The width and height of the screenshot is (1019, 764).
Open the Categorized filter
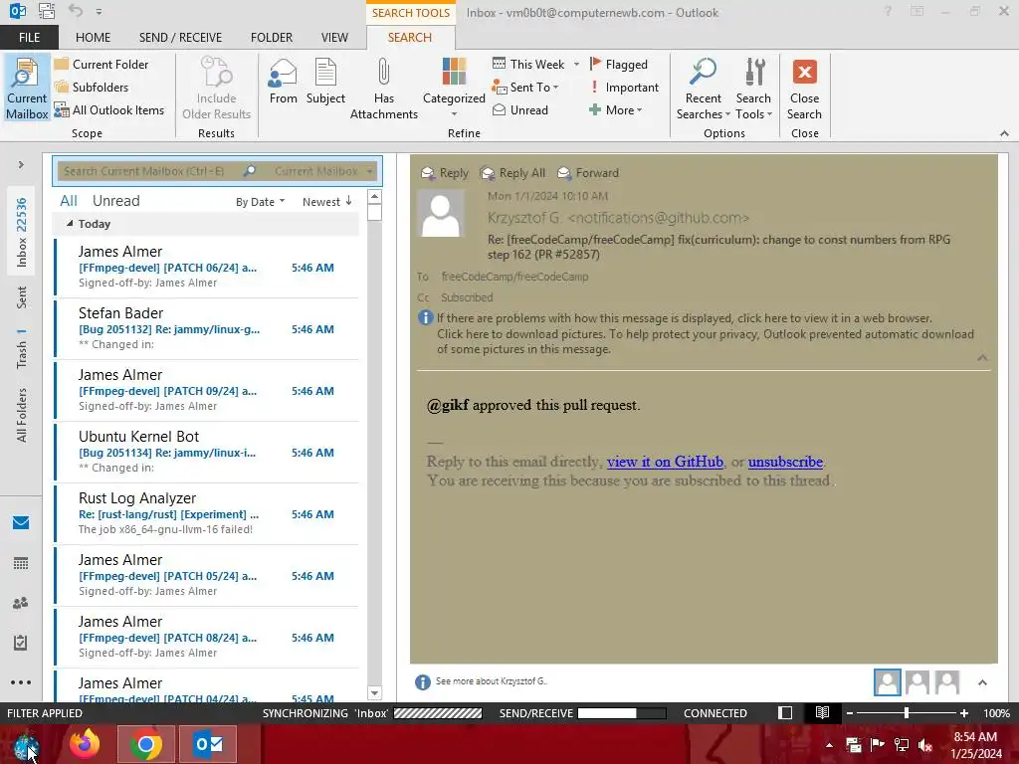point(454,88)
